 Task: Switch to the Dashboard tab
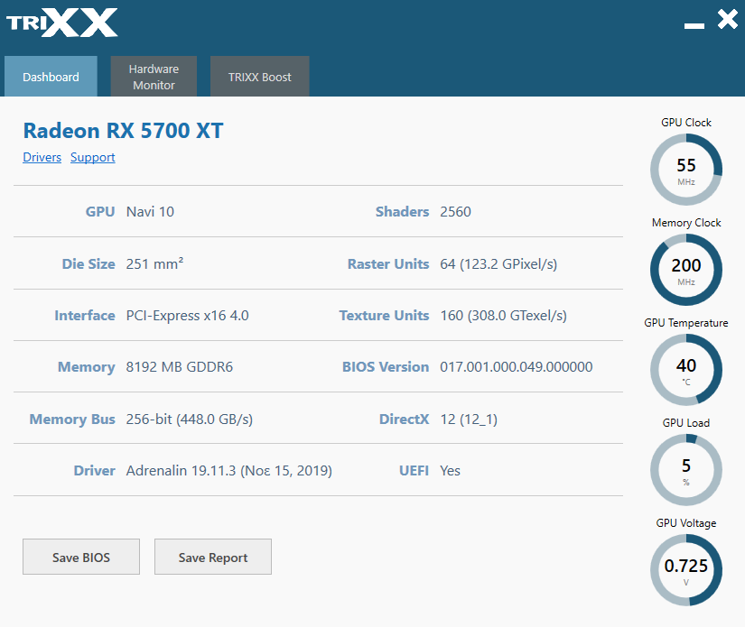tap(51, 77)
